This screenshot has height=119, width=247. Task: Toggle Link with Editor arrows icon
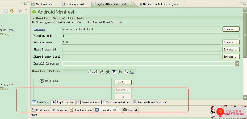coord(12,11)
